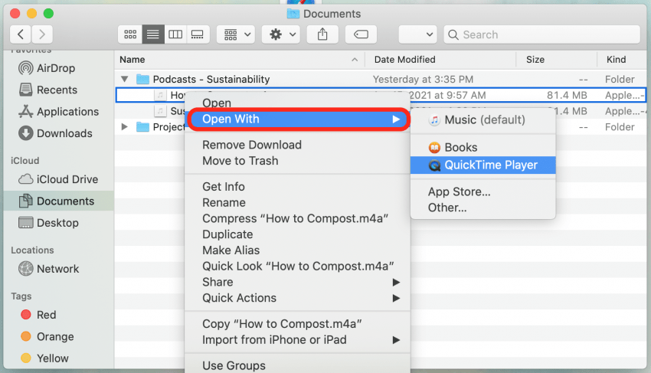
Task: Switch to icon view in toolbar
Action: (130, 34)
